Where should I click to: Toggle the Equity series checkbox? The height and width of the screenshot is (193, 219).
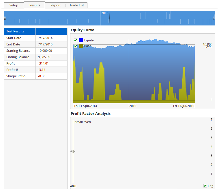point(76,40)
